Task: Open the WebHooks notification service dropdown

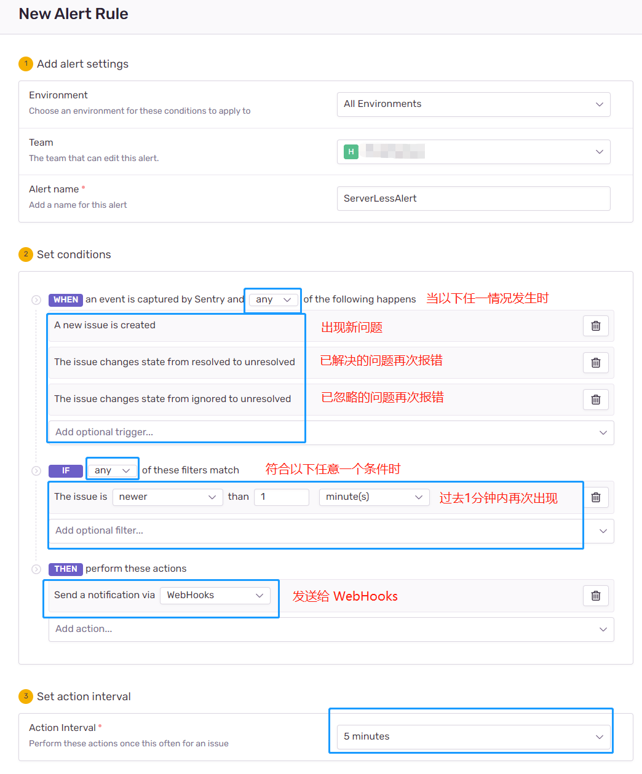Action: pos(215,596)
